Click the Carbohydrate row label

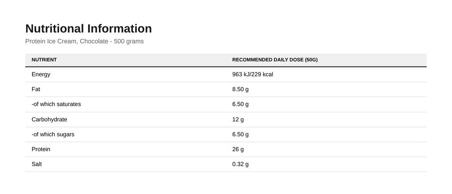coord(49,119)
